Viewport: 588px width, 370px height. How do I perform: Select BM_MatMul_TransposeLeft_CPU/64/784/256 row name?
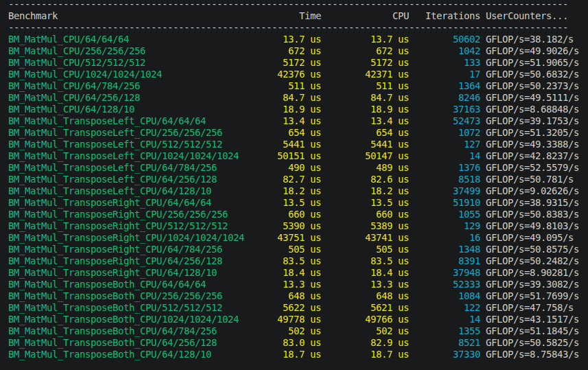click(x=113, y=167)
